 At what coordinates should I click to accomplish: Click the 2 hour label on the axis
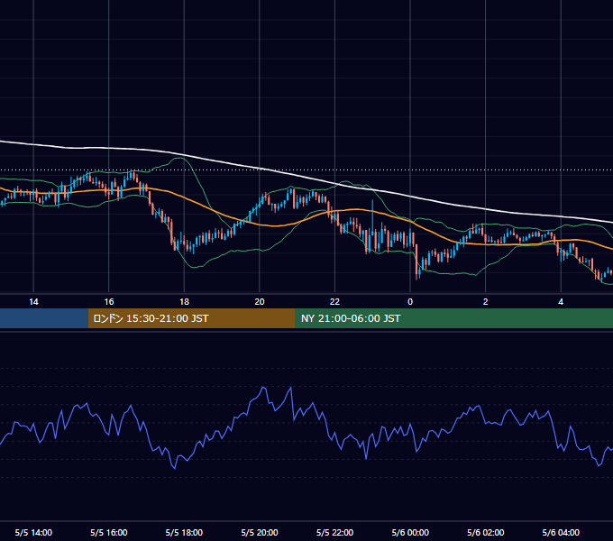tap(486, 302)
